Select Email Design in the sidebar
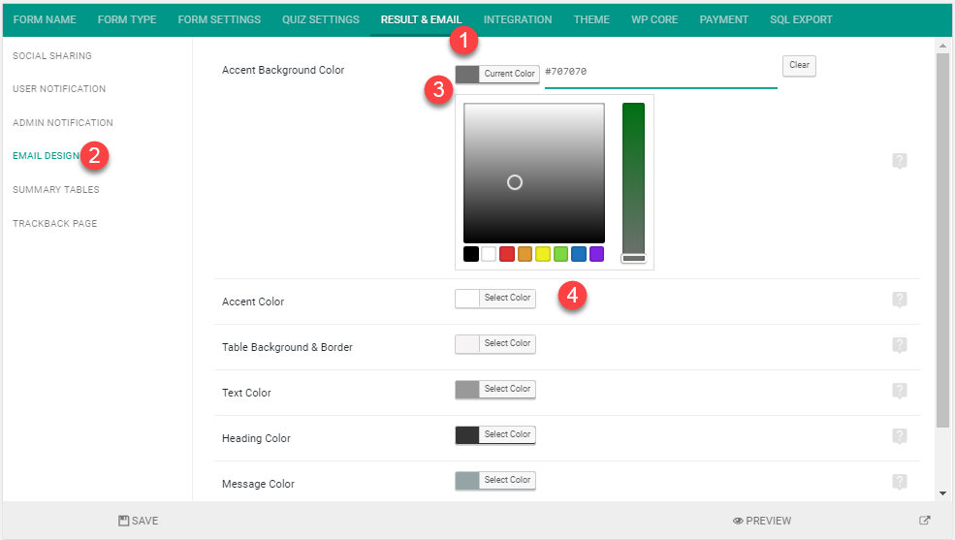 47,156
